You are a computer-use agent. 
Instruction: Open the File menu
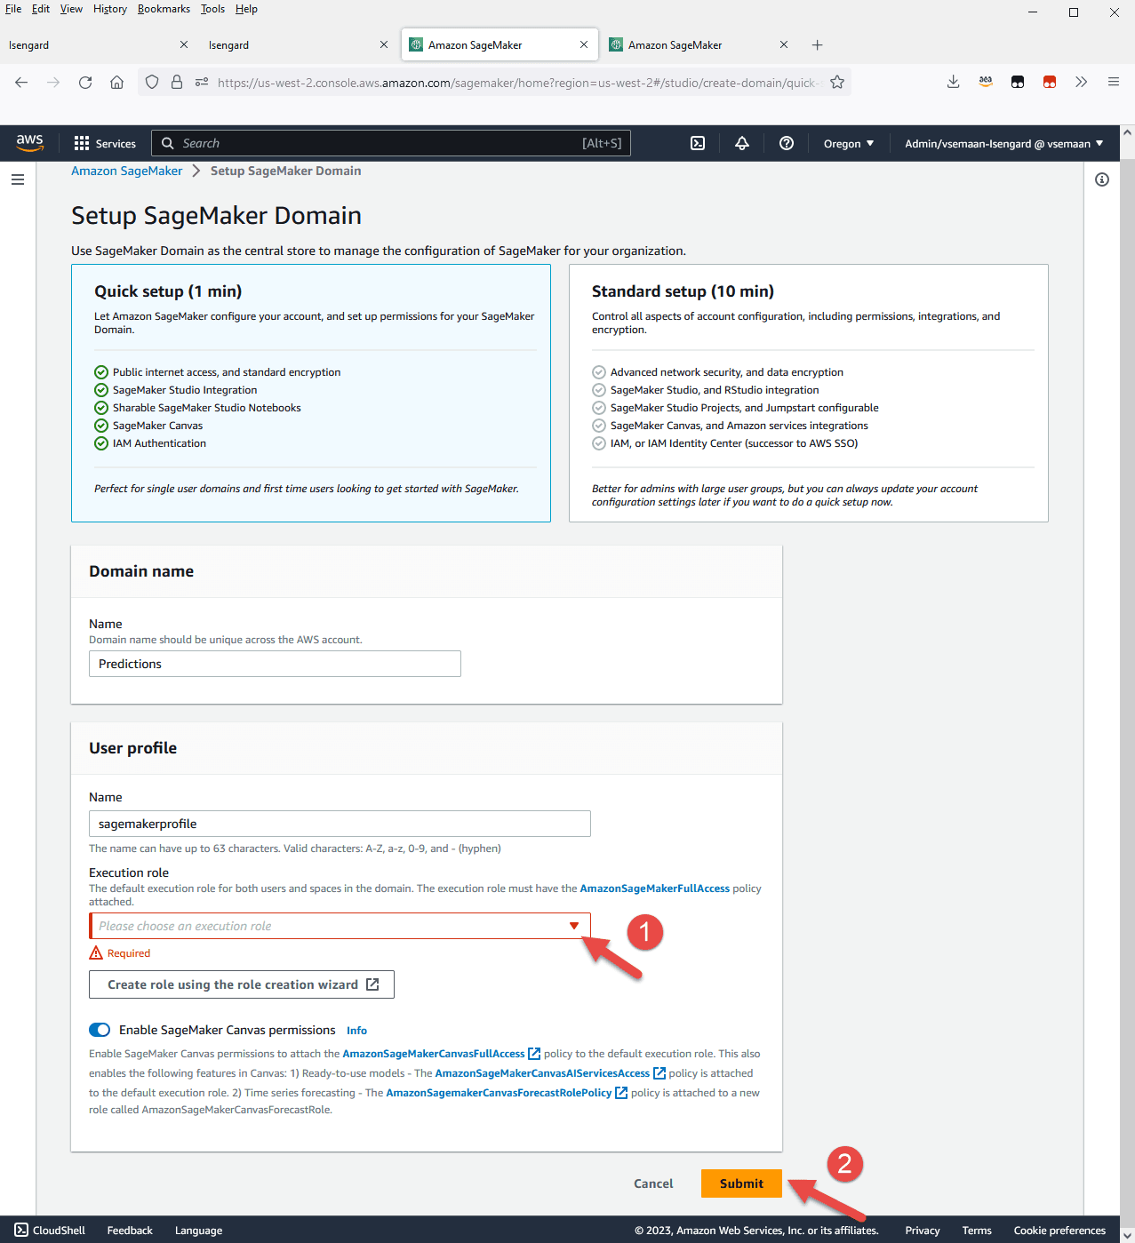click(x=13, y=9)
